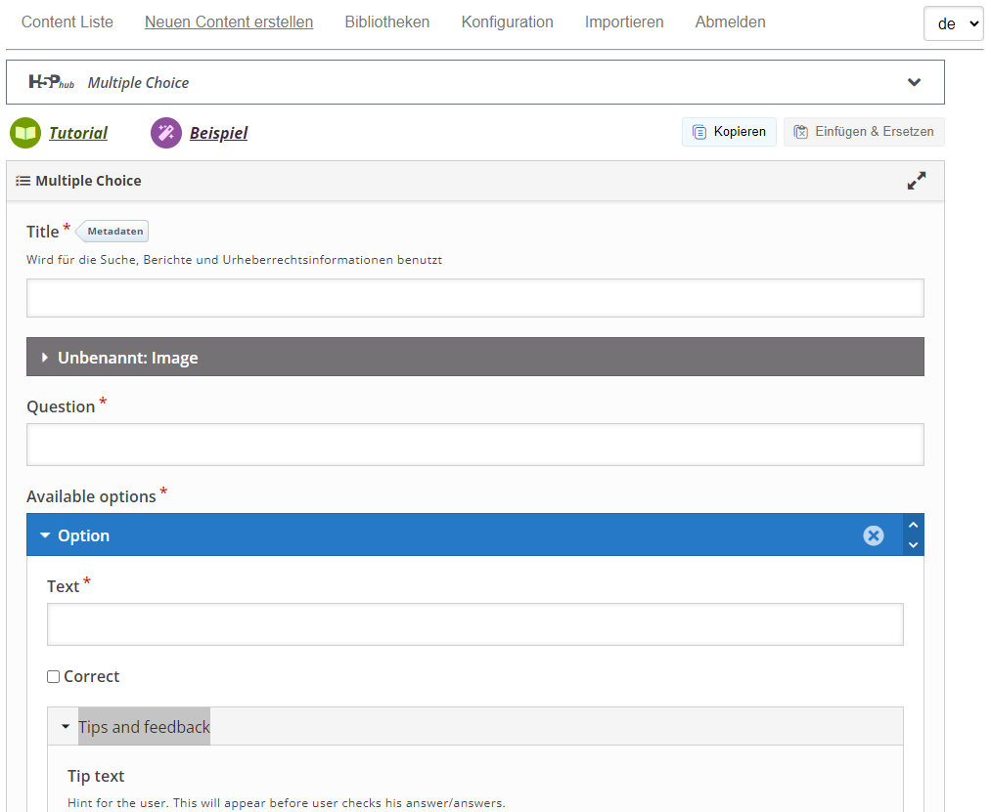Go to the Bibliotheken menu item
991x812 pixels.
(x=386, y=21)
